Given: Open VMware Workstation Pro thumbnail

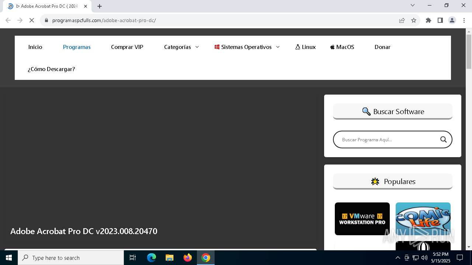Looking at the screenshot, I should [x=362, y=219].
